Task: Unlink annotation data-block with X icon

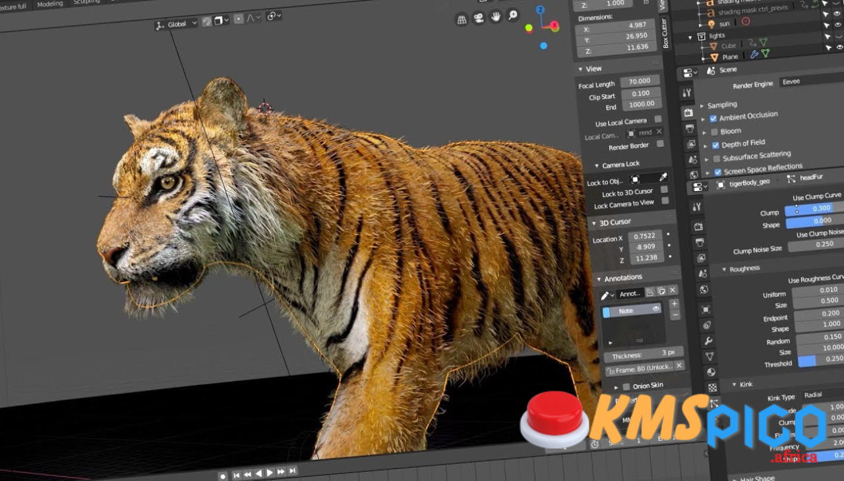Action: point(673,290)
